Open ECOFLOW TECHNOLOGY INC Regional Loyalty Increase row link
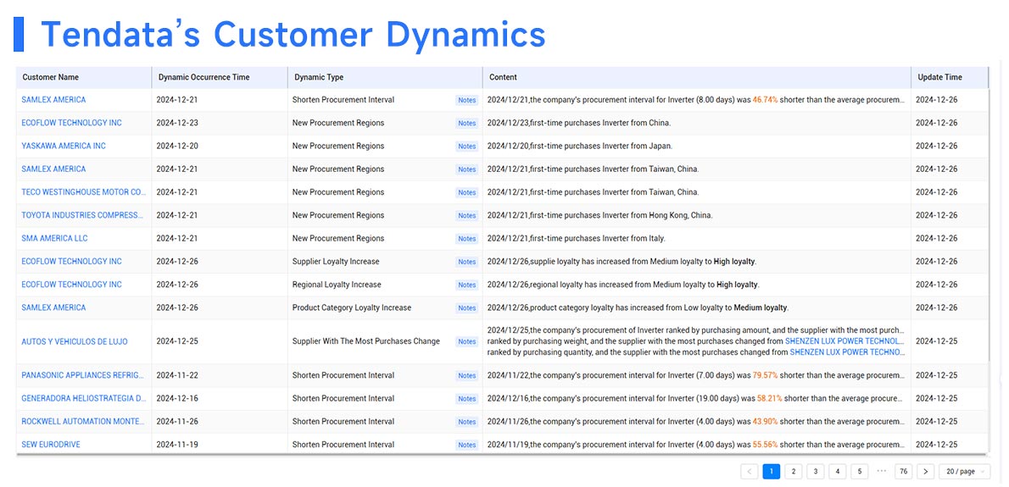The height and width of the screenshot is (487, 1009). [x=71, y=285]
